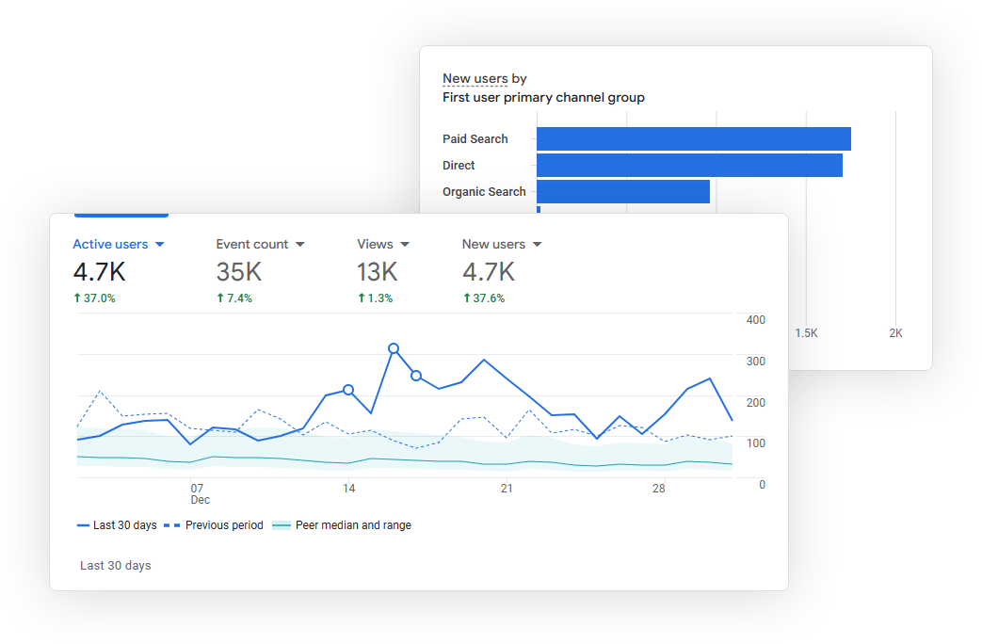Viewport: 982px width, 644px height.
Task: Select the Event count metric tab
Action: [x=251, y=245]
